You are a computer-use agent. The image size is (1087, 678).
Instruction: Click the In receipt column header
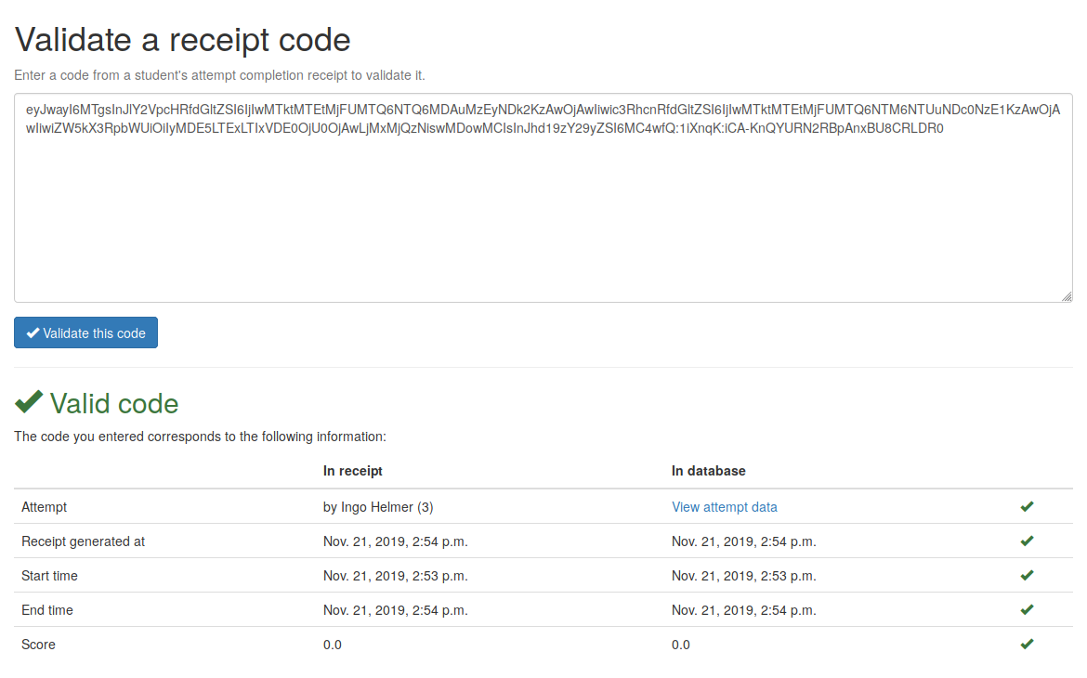click(353, 471)
